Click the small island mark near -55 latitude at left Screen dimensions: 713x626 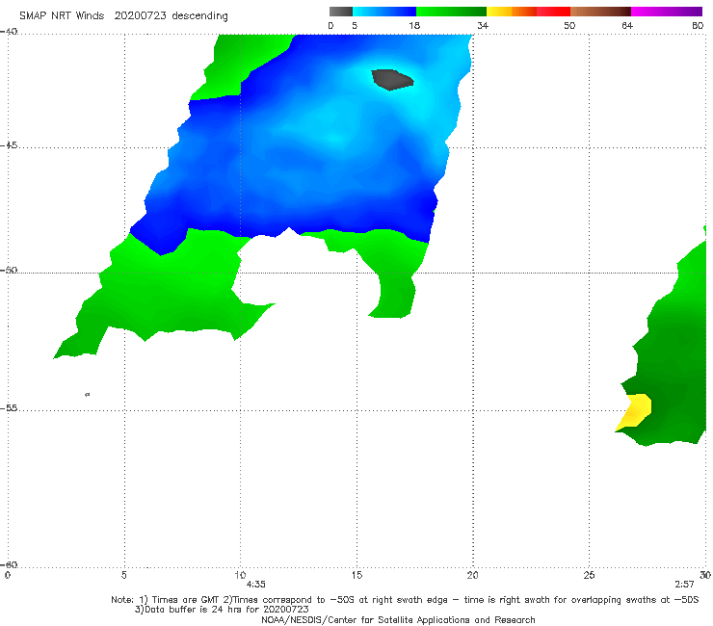(x=88, y=394)
